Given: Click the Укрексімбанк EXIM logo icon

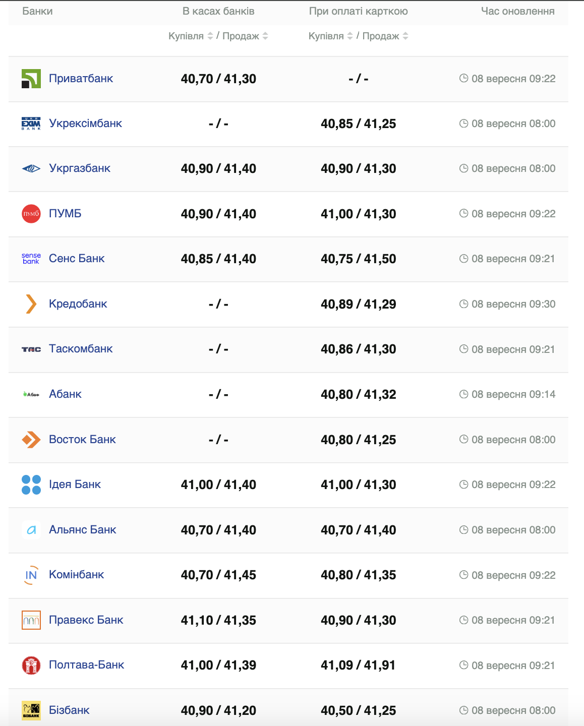Looking at the screenshot, I should pyautogui.click(x=31, y=124).
